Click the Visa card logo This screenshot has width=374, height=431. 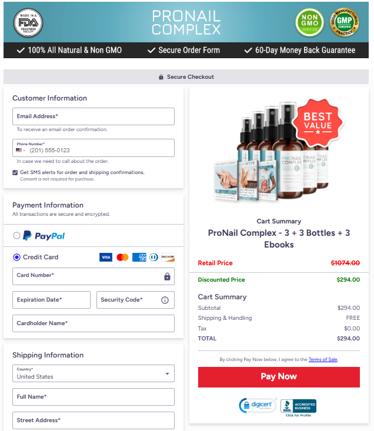coord(106,258)
